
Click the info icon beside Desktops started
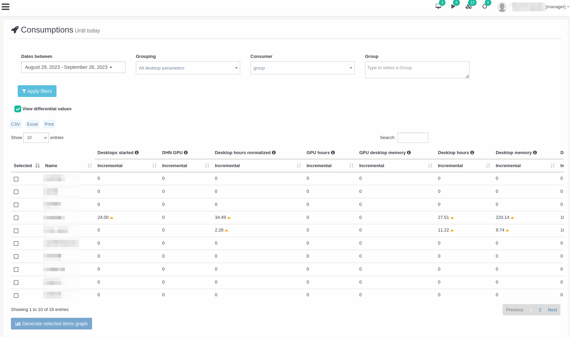click(x=137, y=153)
